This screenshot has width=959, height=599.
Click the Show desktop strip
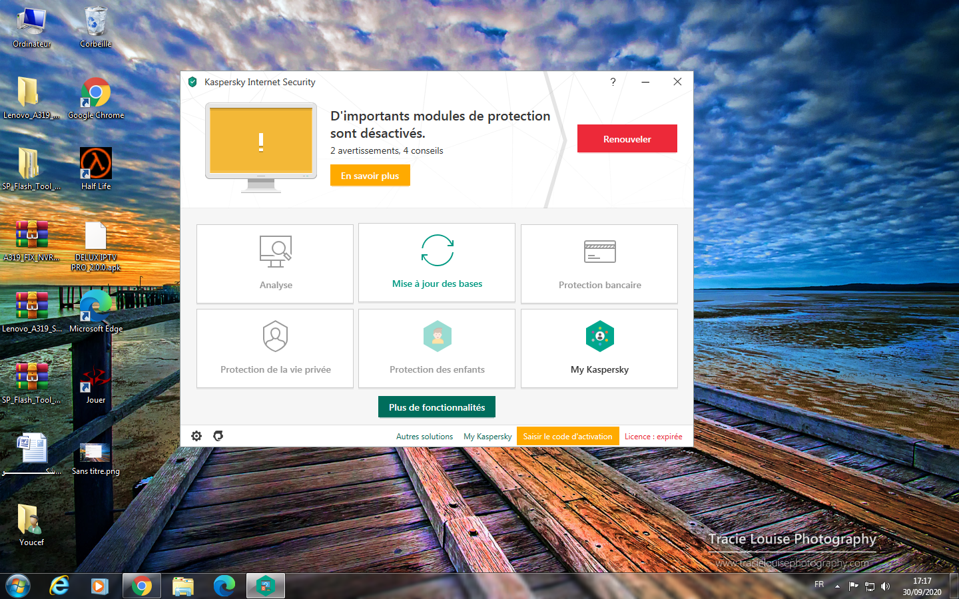click(954, 586)
